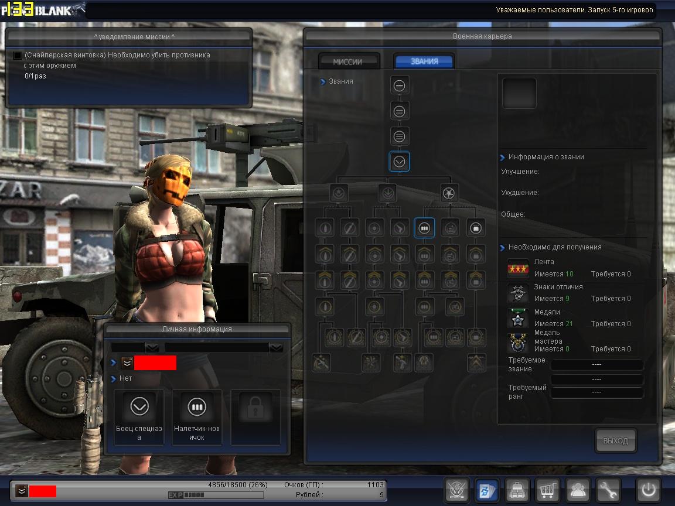Click the bottom field beside Требуемый ранг
This screenshot has height=506, width=675.
point(596,392)
